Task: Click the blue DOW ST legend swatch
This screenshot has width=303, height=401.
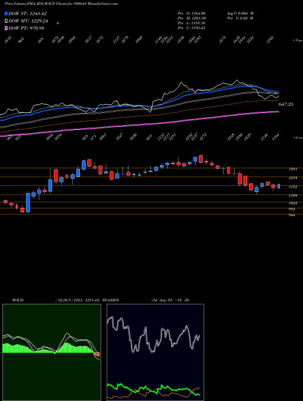Action: 6,13
